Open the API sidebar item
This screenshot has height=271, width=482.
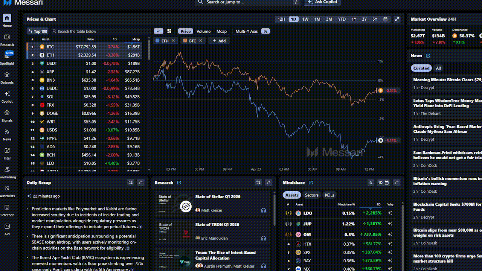[x=7, y=229]
